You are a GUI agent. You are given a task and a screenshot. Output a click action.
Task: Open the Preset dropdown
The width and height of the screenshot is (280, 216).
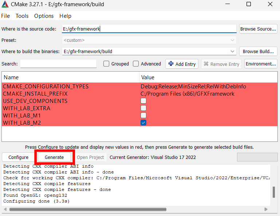click(x=149, y=40)
